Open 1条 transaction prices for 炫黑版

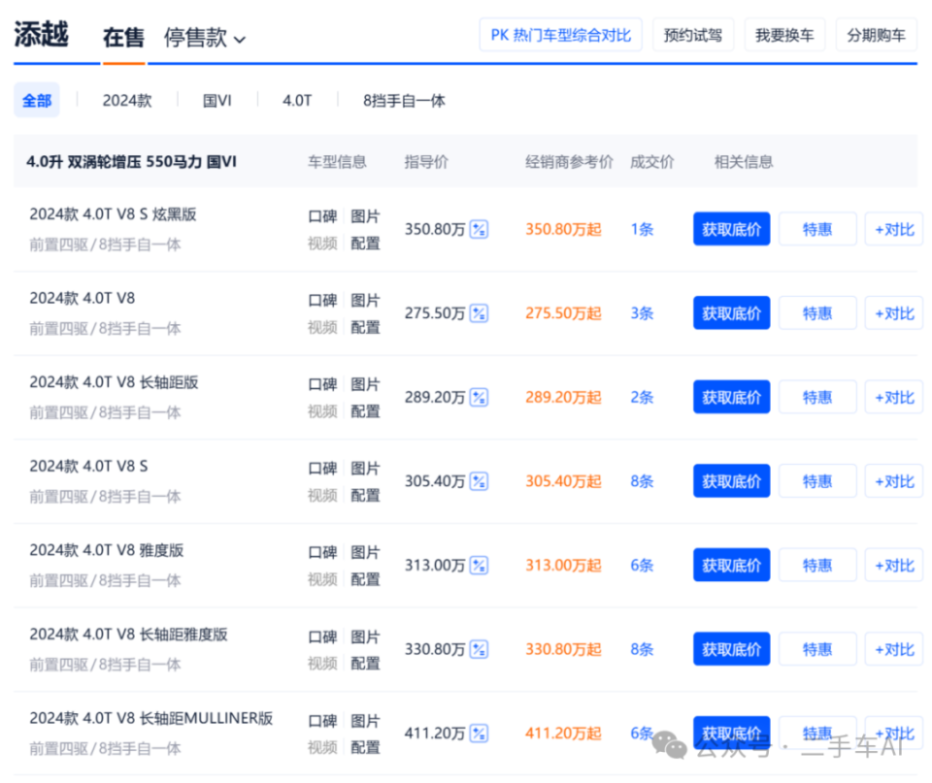[642, 229]
